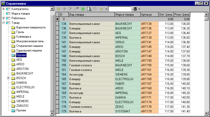
Task: Sort by the ID column header
Action: [64, 15]
